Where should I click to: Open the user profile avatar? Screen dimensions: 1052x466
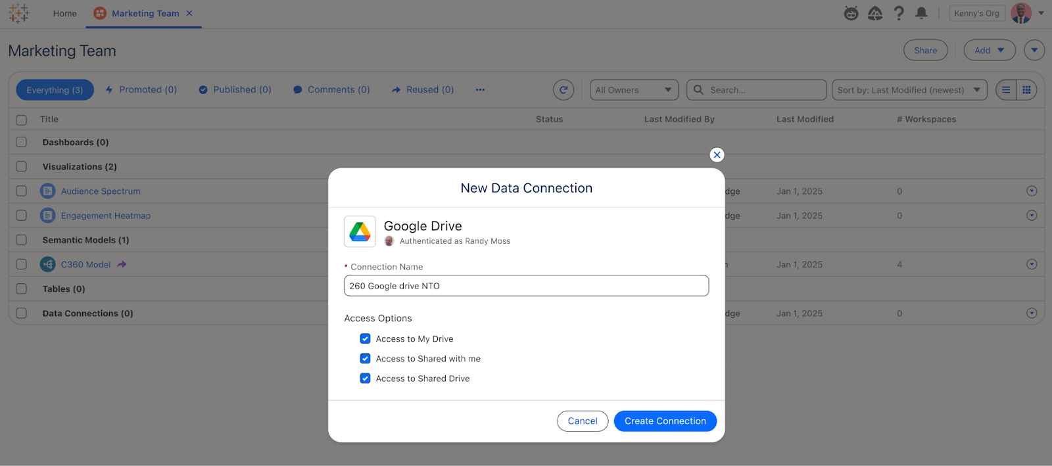[1021, 13]
